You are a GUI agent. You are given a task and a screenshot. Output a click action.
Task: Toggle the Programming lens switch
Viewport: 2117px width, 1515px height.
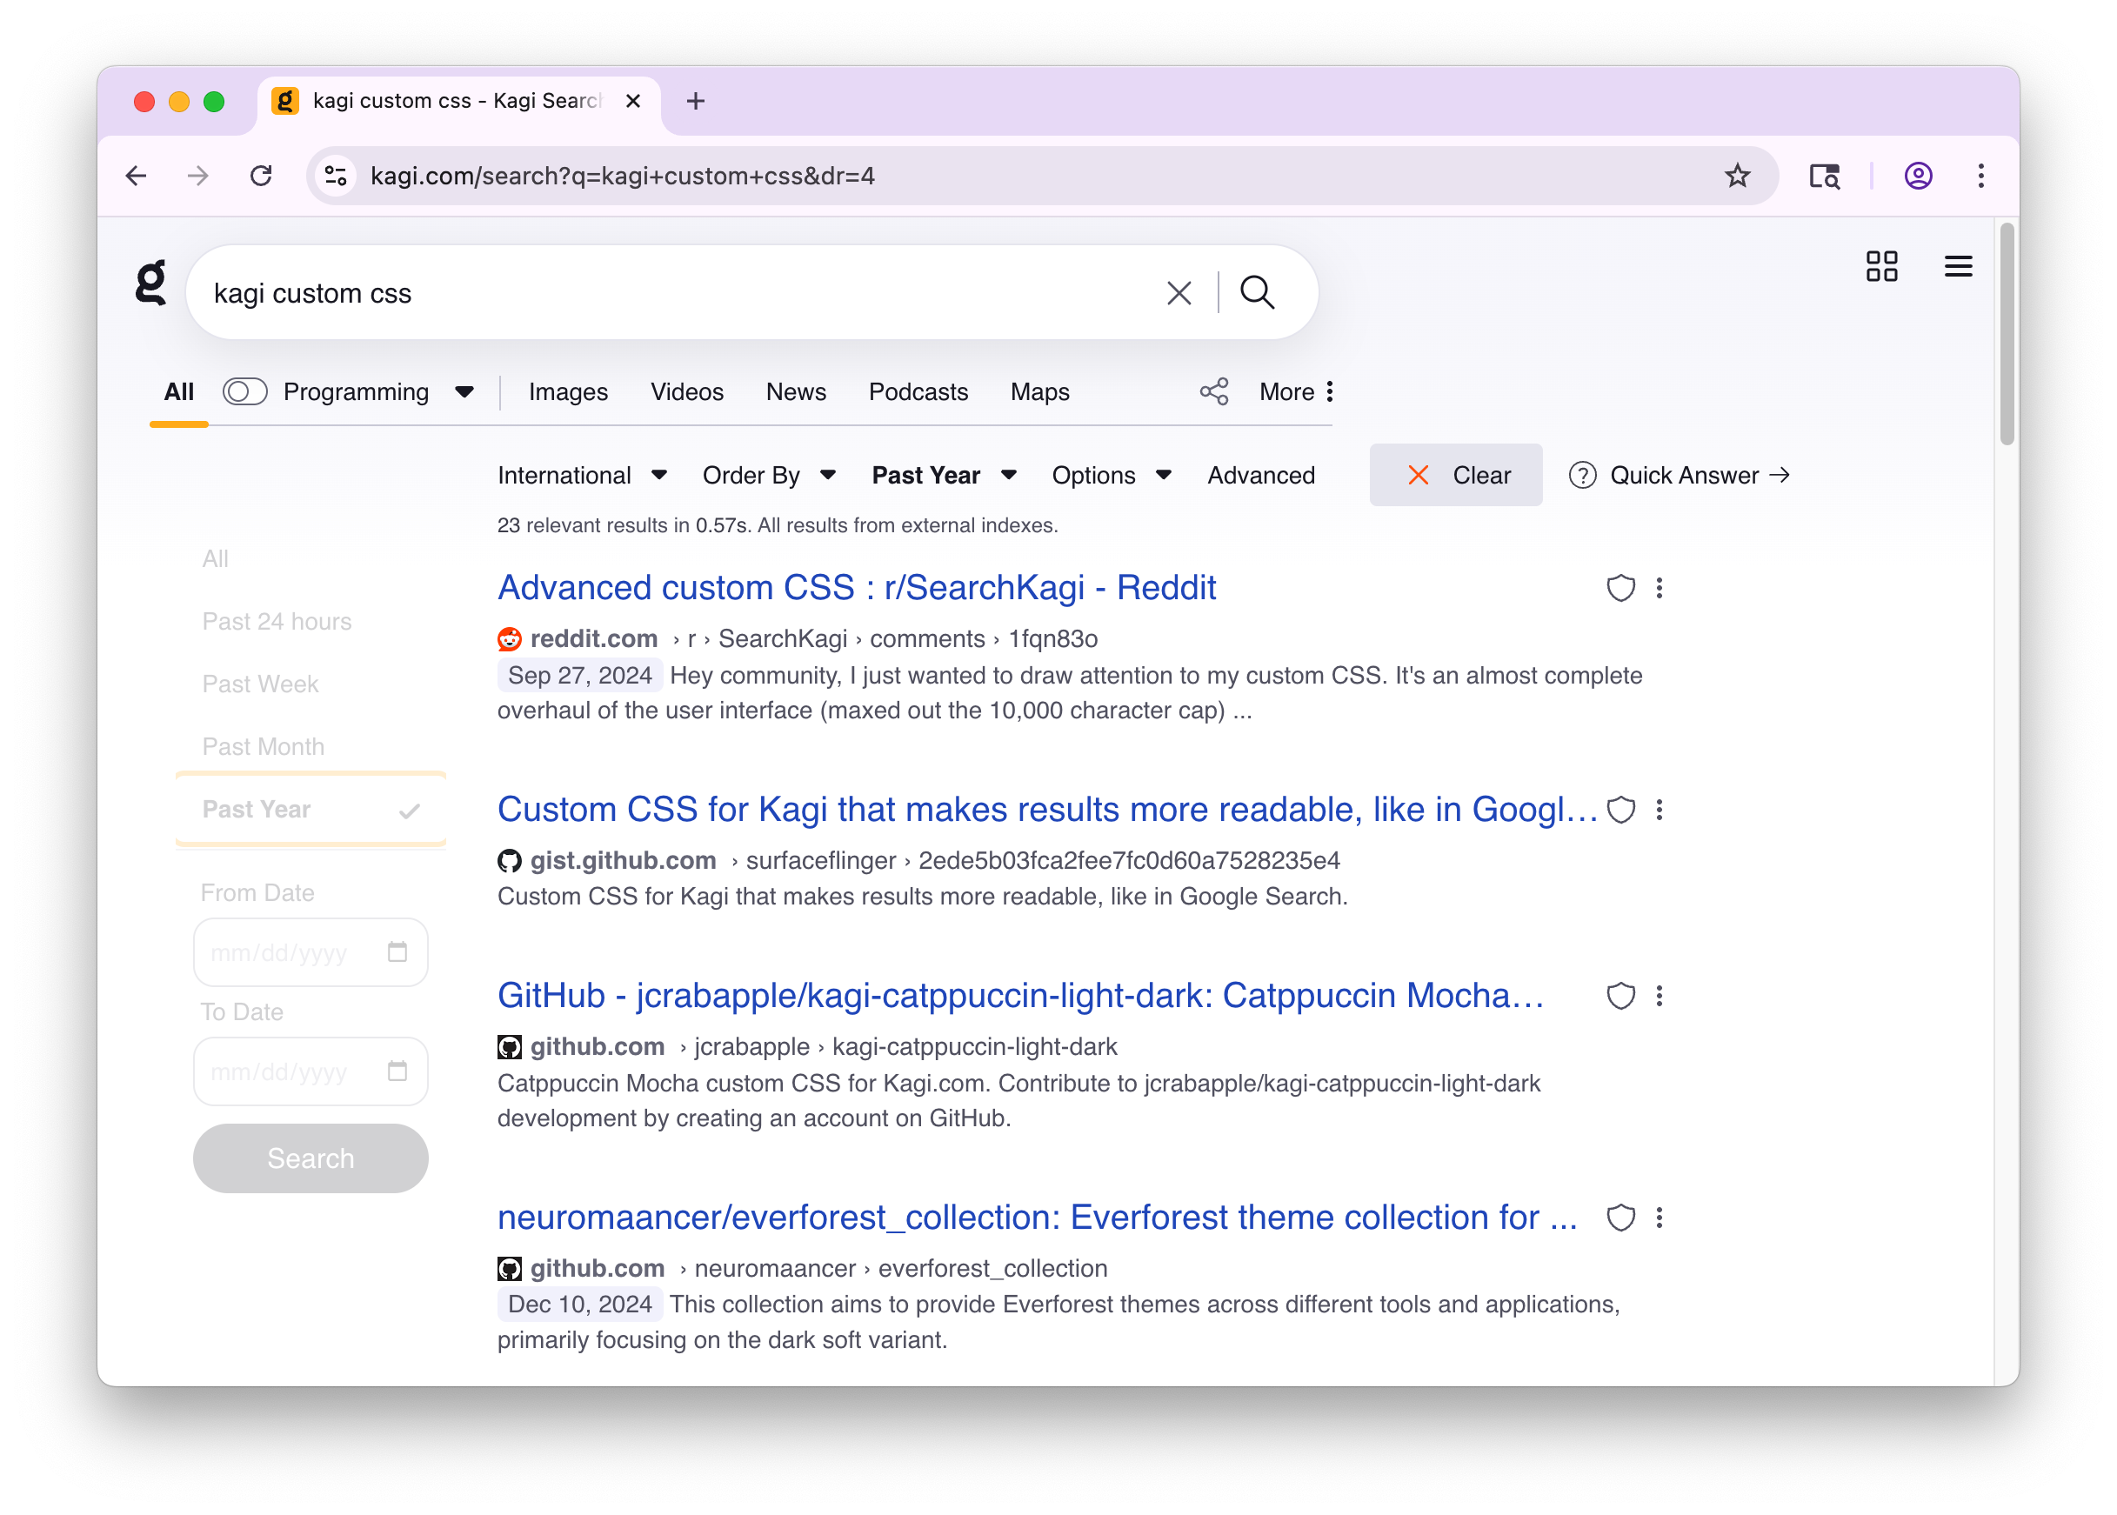244,392
